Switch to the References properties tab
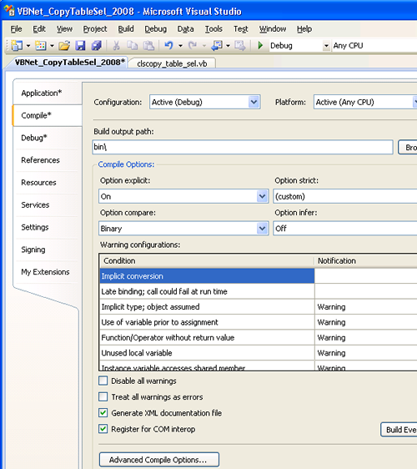This screenshot has width=417, height=469. click(x=48, y=160)
